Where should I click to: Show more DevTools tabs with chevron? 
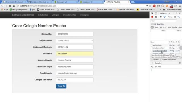point(169,13)
